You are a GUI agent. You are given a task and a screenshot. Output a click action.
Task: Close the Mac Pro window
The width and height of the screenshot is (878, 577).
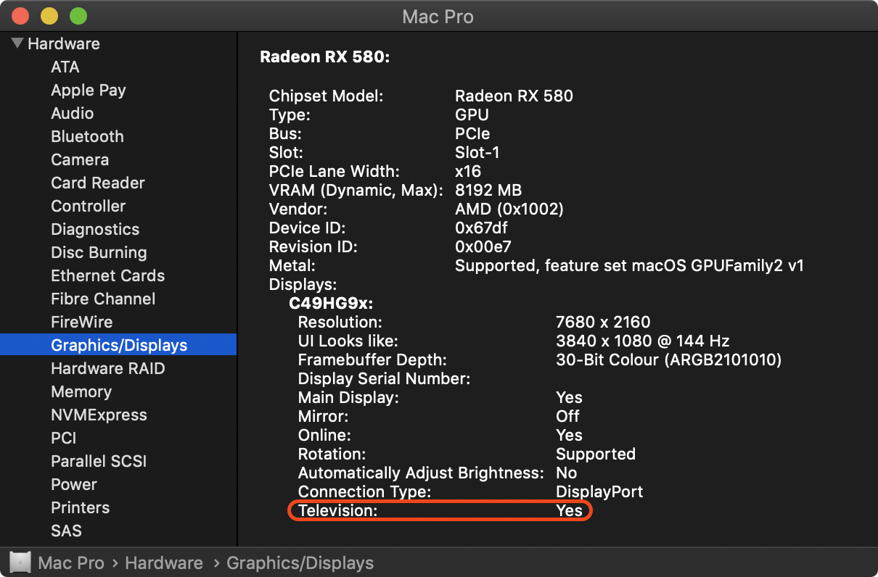(x=20, y=15)
